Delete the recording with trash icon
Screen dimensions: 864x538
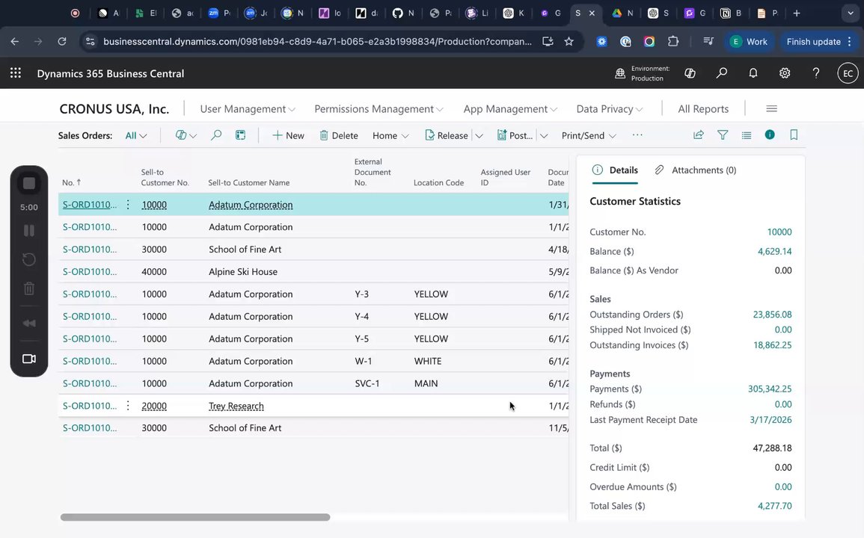pos(28,288)
